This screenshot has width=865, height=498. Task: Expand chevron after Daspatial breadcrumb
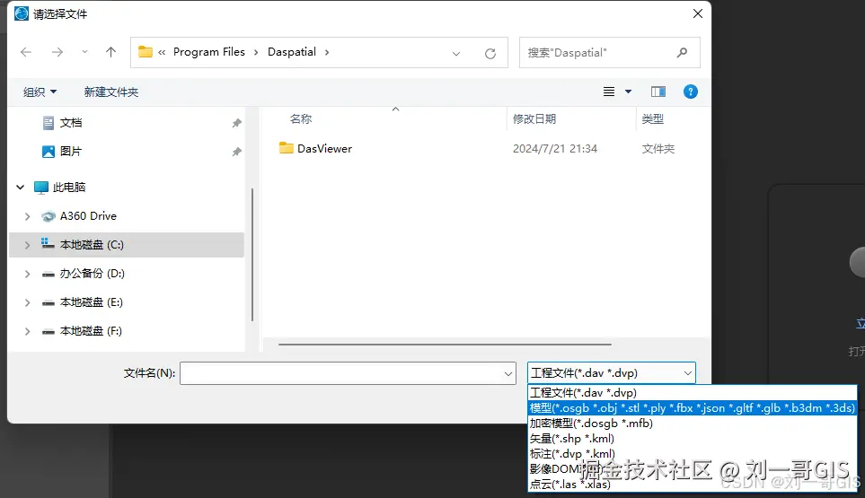(327, 52)
